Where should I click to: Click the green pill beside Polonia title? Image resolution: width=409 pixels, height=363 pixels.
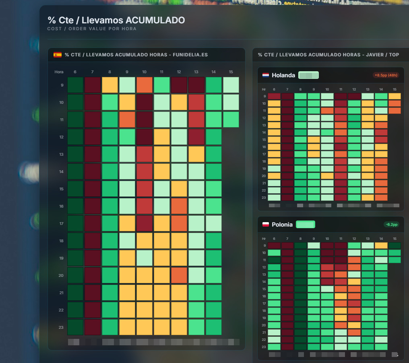306,225
